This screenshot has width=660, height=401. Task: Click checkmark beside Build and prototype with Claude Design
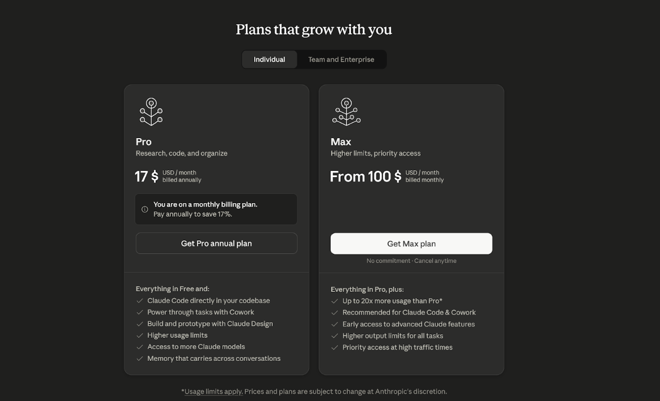[x=140, y=324]
